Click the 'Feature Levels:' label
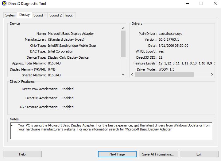Screen dimensions: 221x161 [145, 63]
